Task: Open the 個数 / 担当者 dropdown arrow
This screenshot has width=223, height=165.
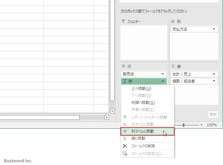Action: [x=214, y=81]
